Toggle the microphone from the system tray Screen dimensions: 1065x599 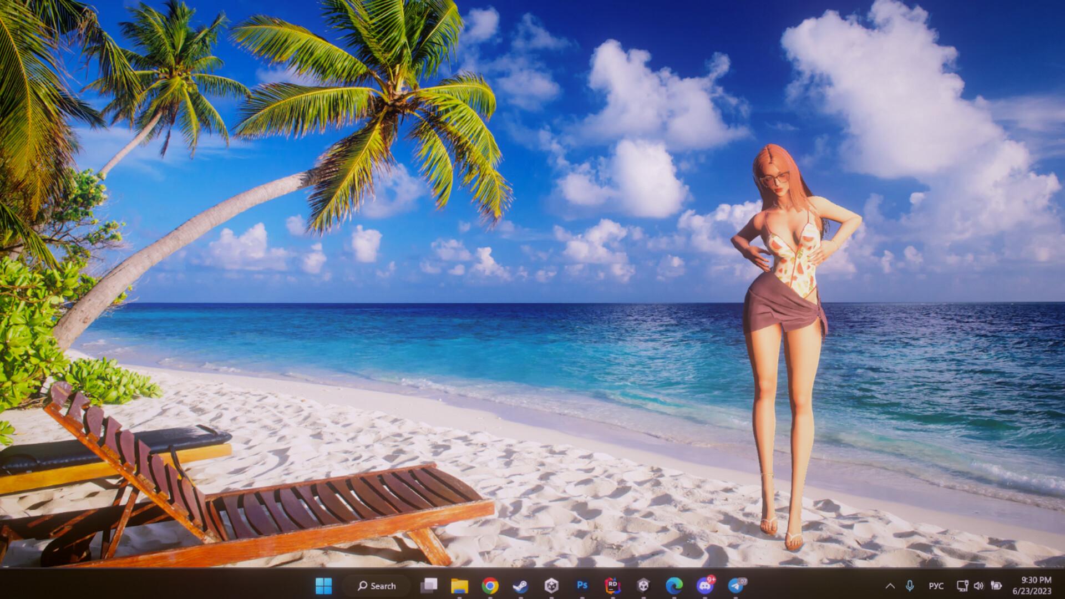(x=910, y=586)
